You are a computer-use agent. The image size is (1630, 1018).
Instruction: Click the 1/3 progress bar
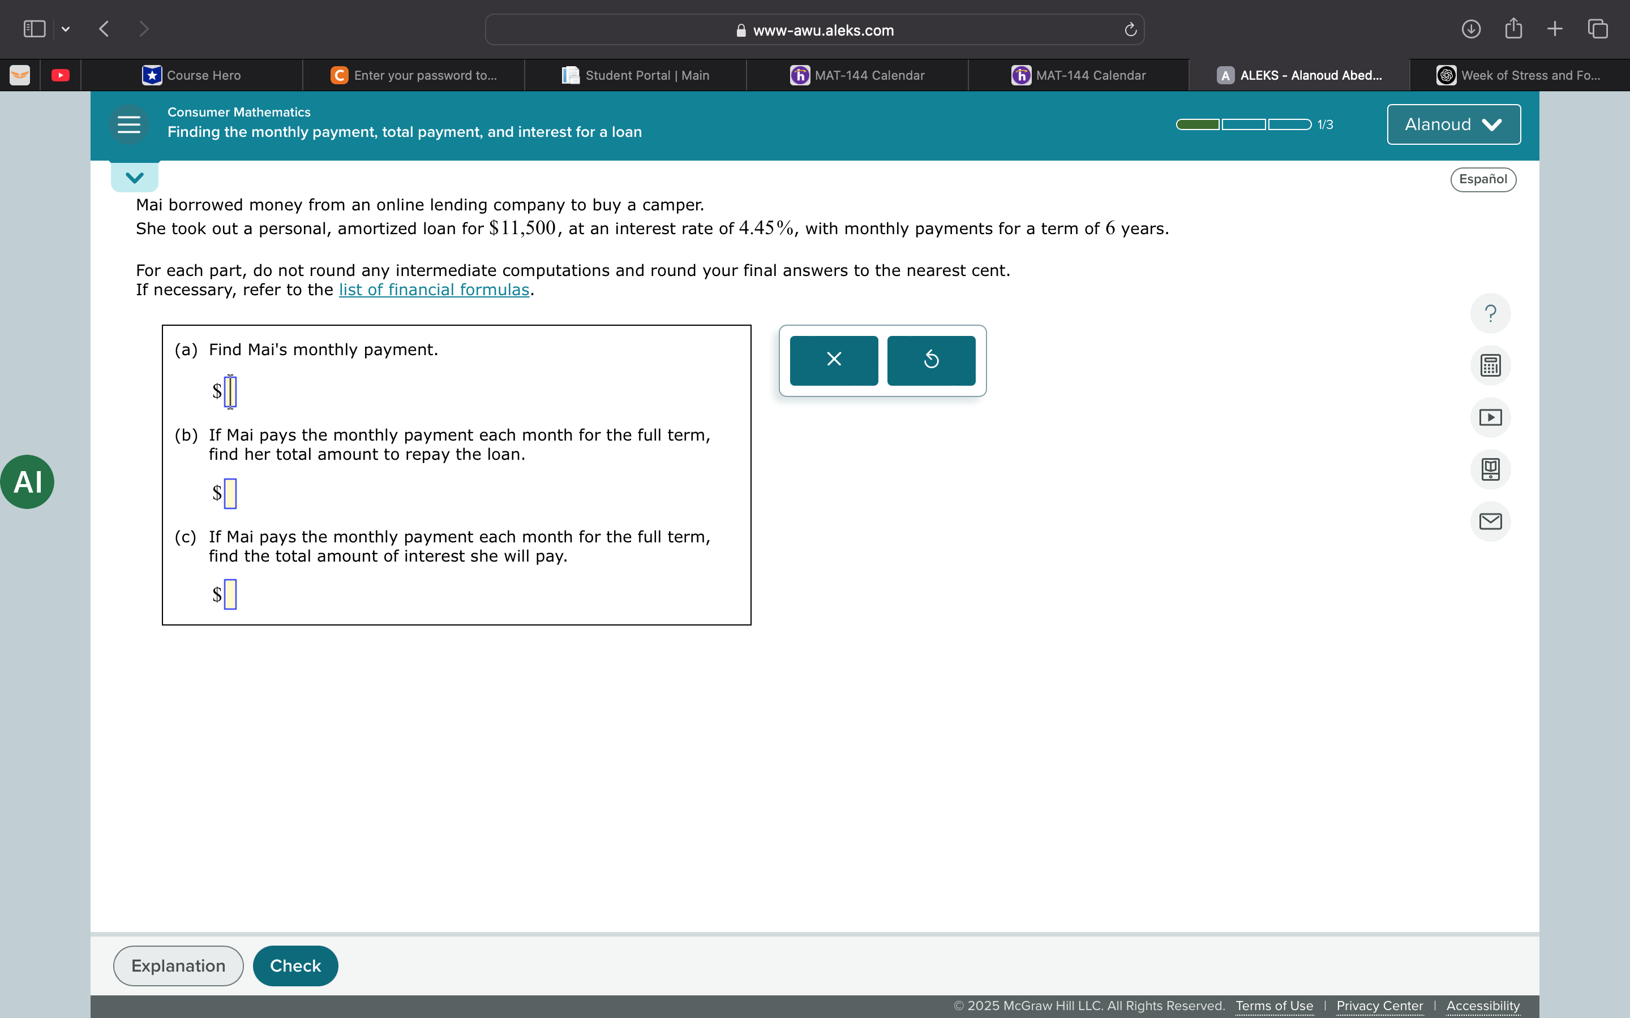[x=1243, y=124]
